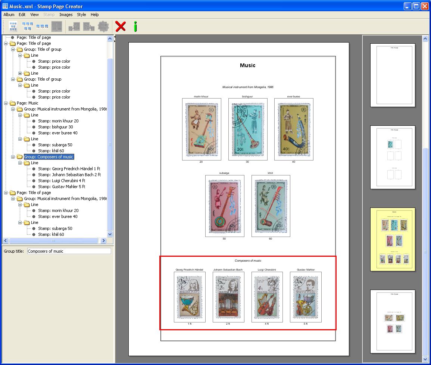Image resolution: width=431 pixels, height=365 pixels.
Task: Open the Images menu
Action: click(66, 15)
